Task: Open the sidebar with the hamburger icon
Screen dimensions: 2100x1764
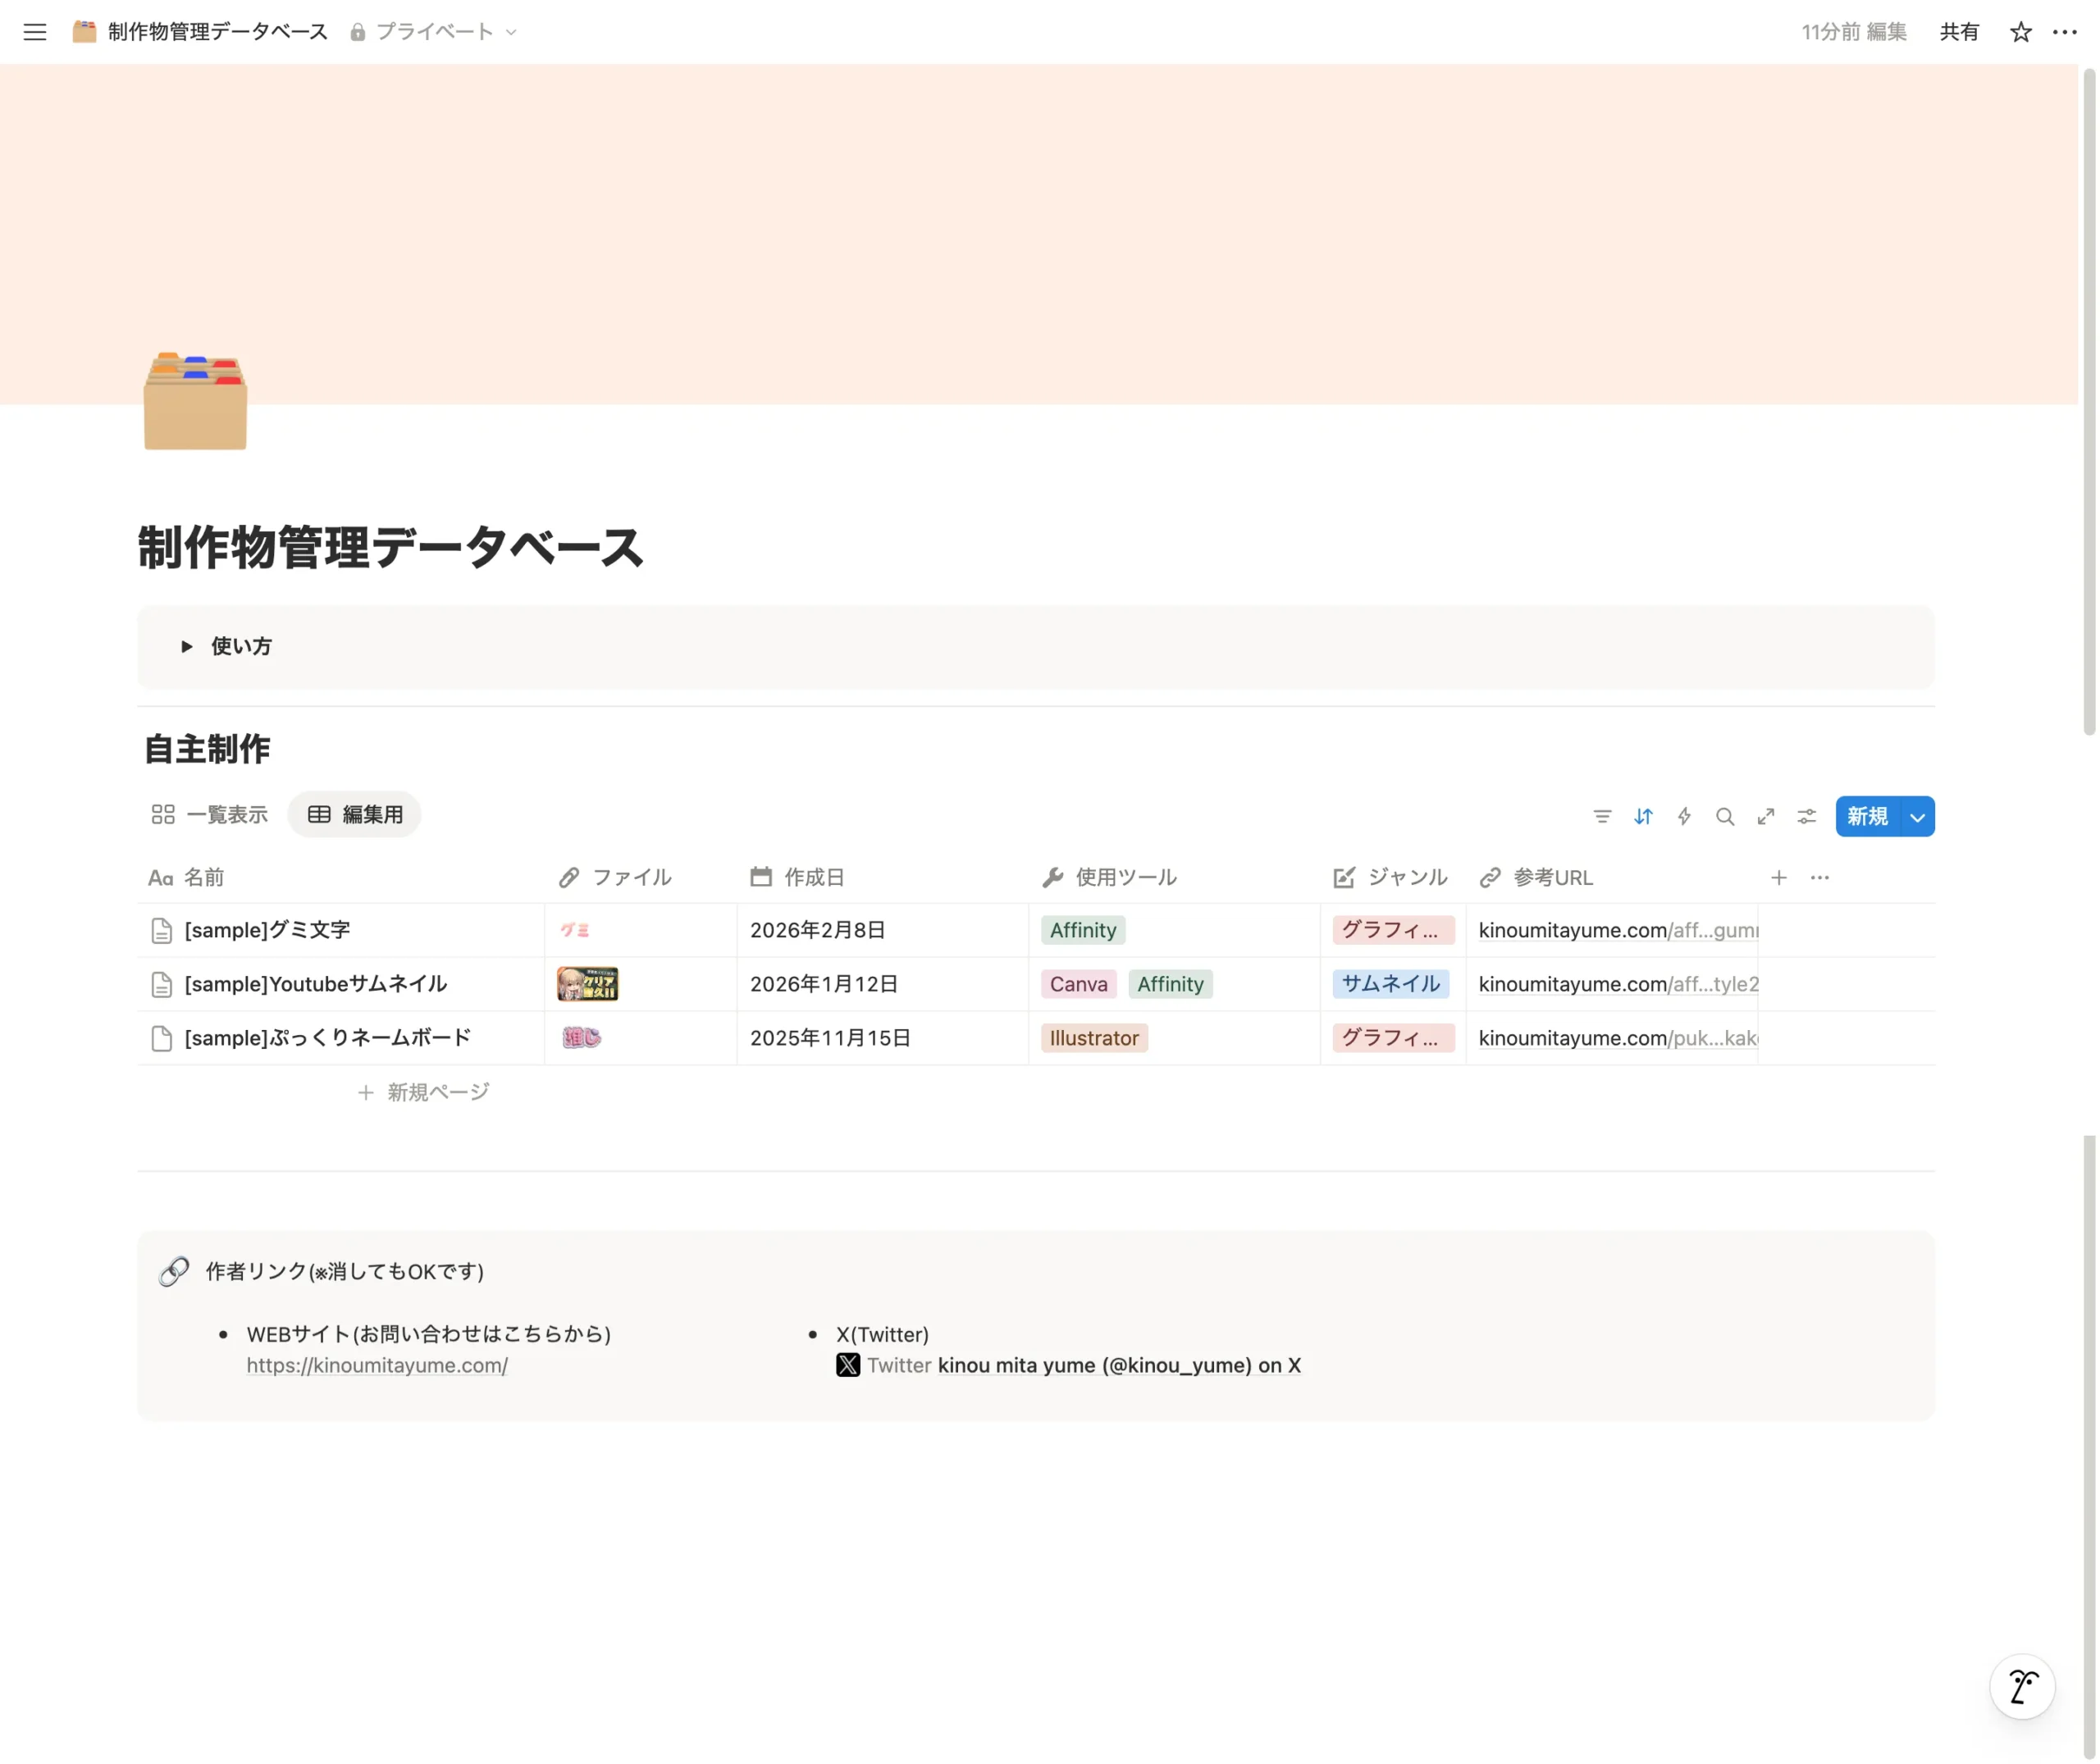Action: point(35,31)
